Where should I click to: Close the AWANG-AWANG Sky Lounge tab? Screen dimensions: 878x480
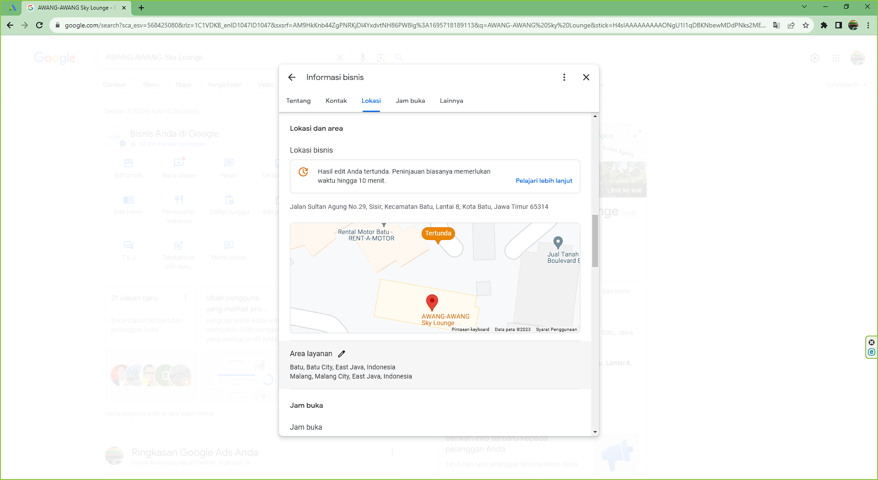(124, 8)
